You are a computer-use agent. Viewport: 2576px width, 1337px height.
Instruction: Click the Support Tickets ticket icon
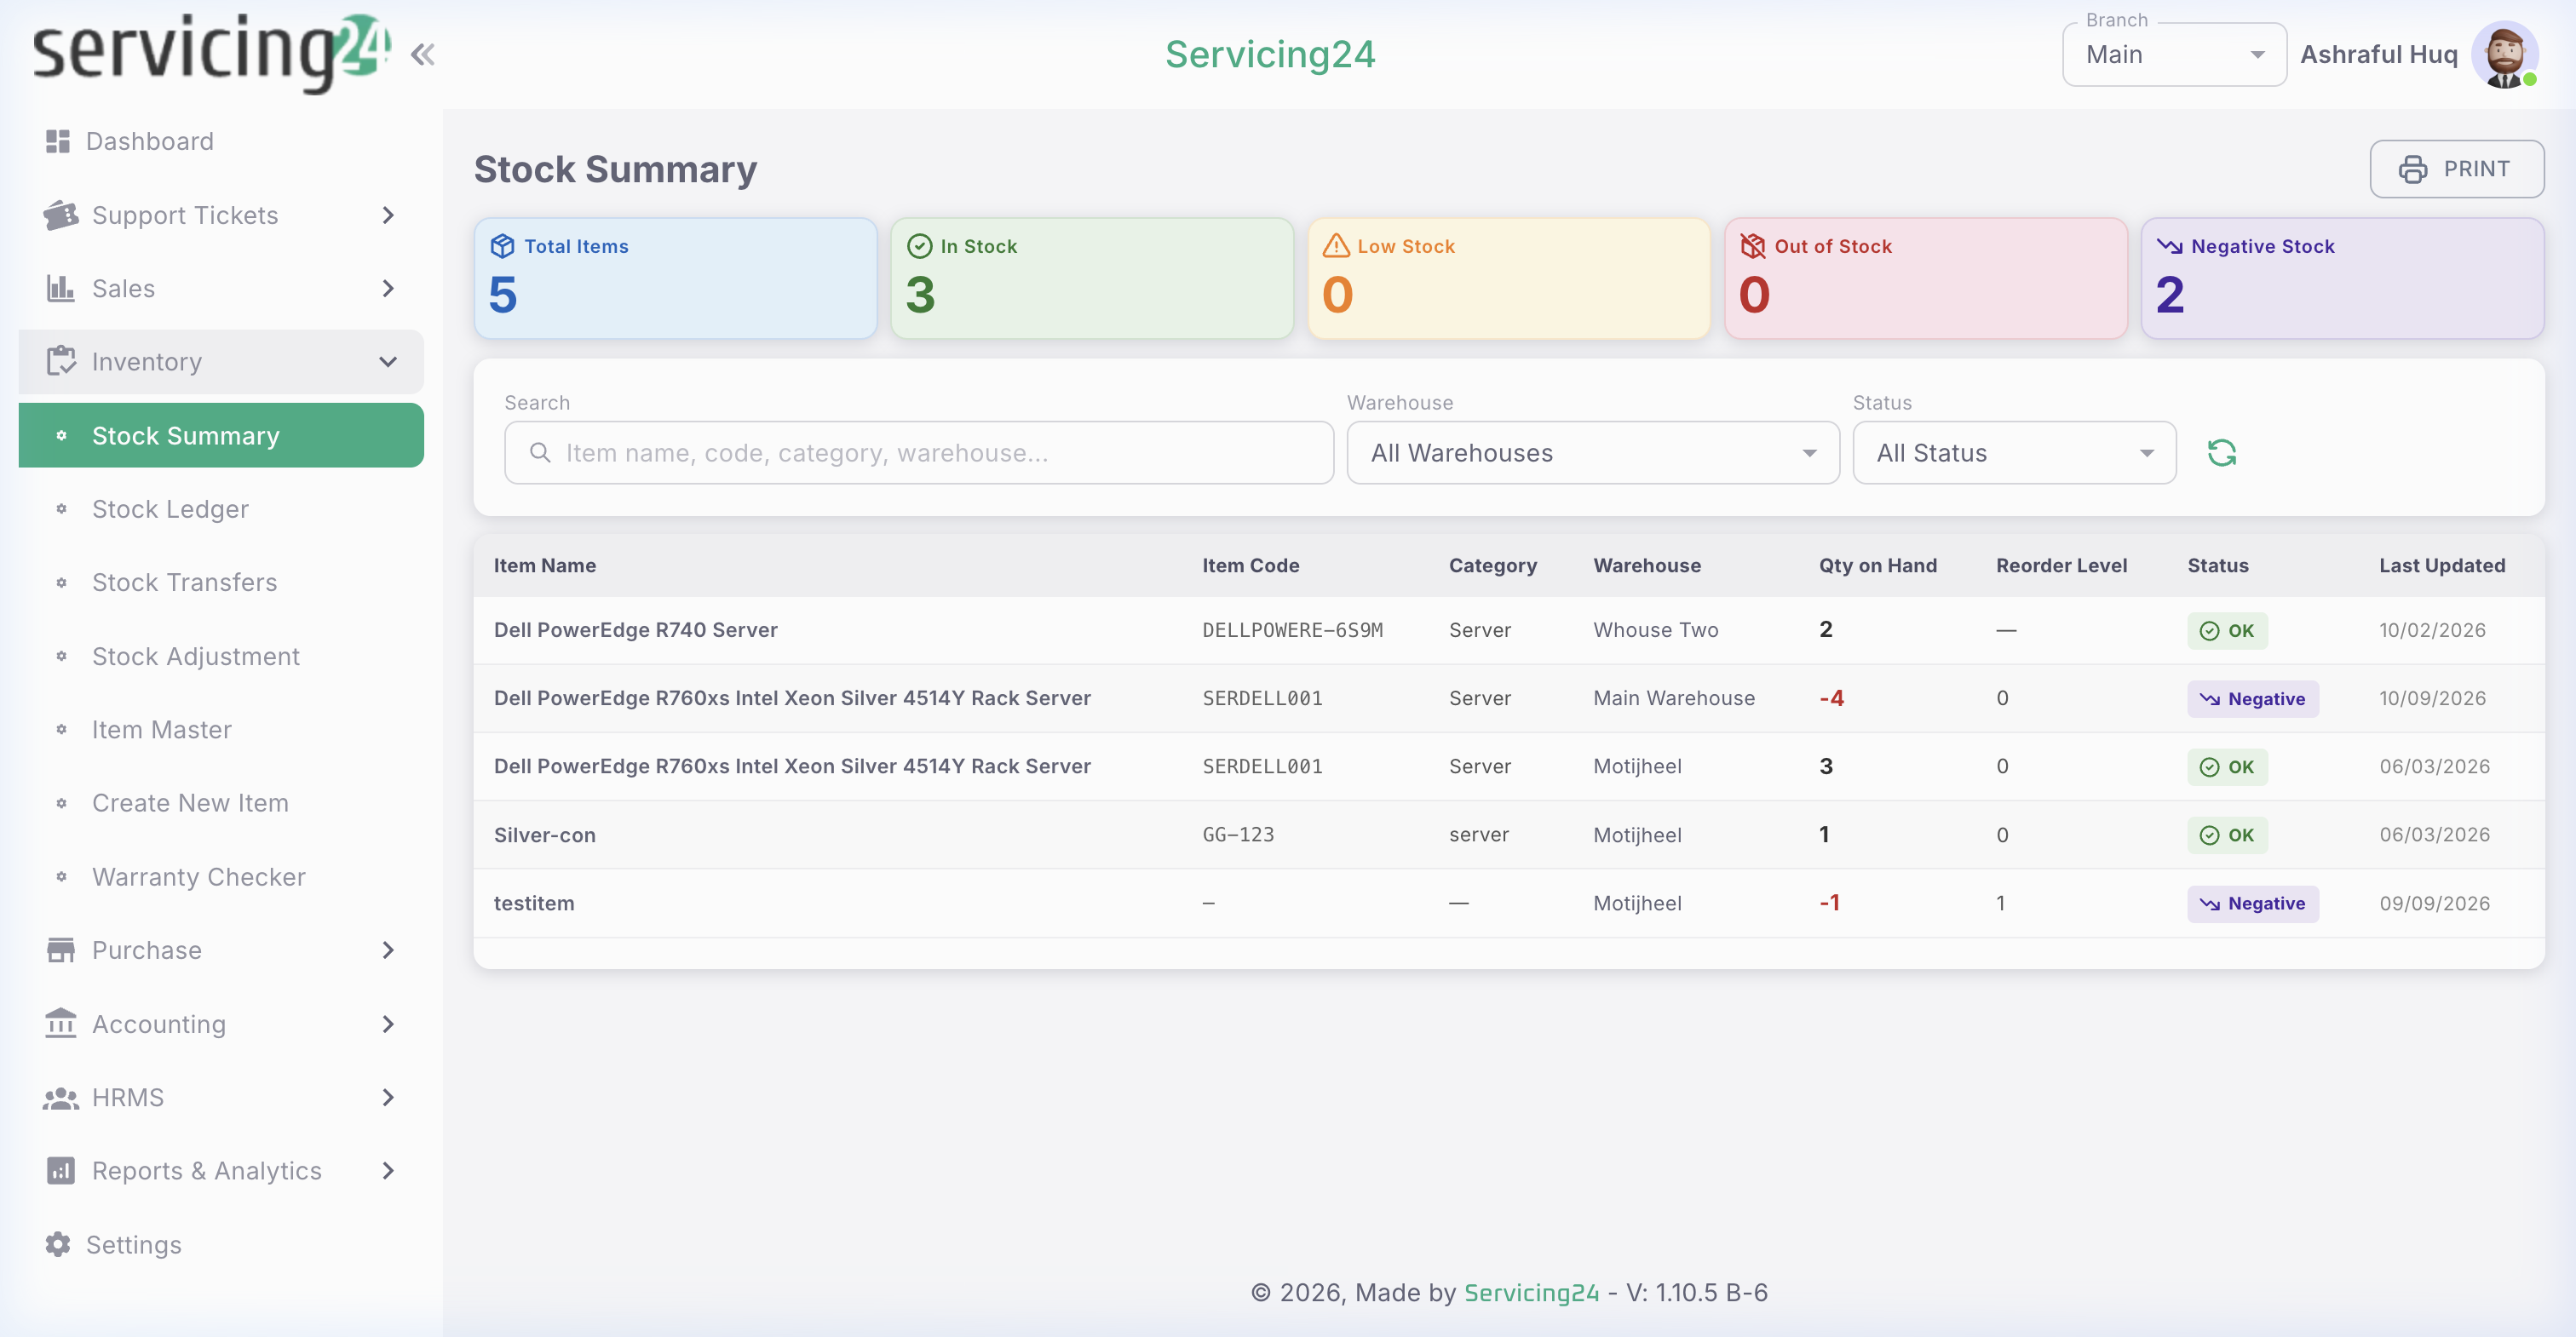(x=61, y=215)
